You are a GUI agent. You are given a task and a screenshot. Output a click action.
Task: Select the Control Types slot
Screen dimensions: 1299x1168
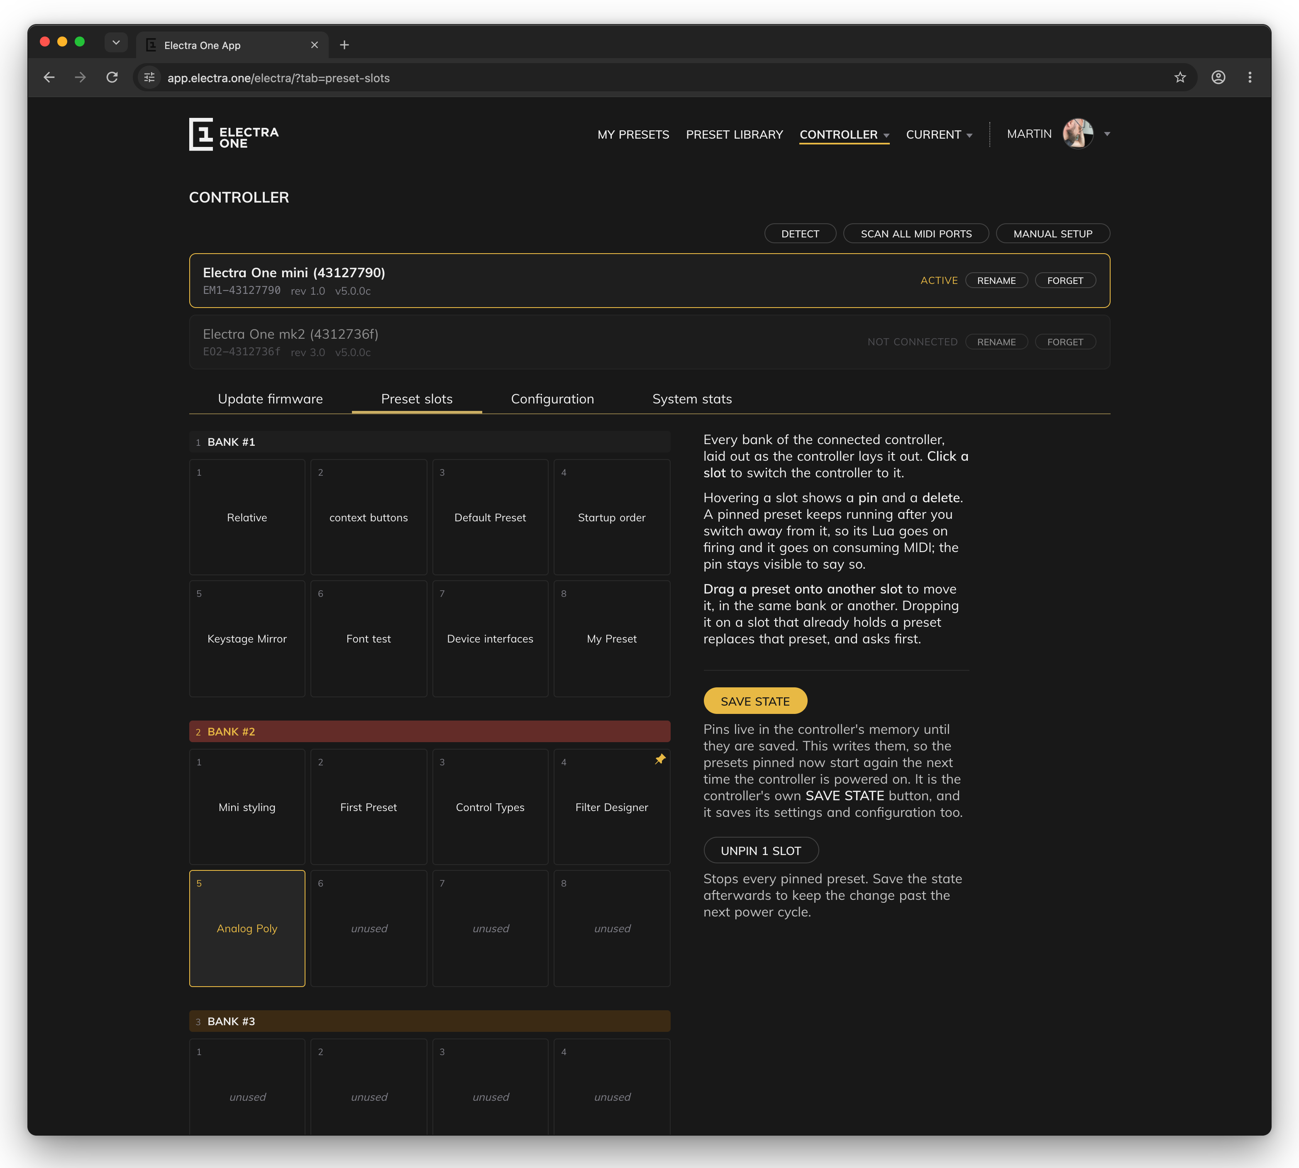click(490, 807)
